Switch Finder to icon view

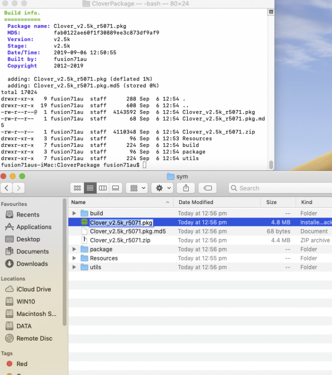click(x=77, y=188)
